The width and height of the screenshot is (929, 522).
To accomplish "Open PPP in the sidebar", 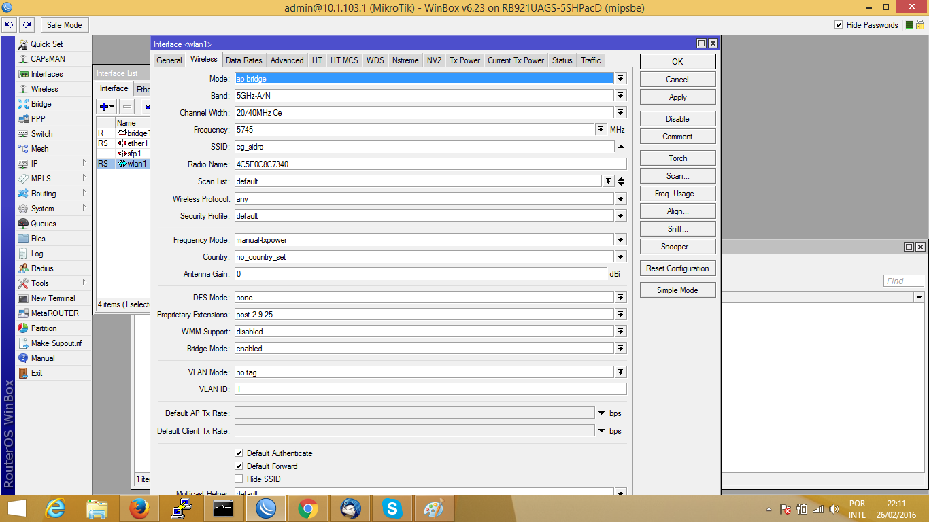I will click(x=38, y=119).
